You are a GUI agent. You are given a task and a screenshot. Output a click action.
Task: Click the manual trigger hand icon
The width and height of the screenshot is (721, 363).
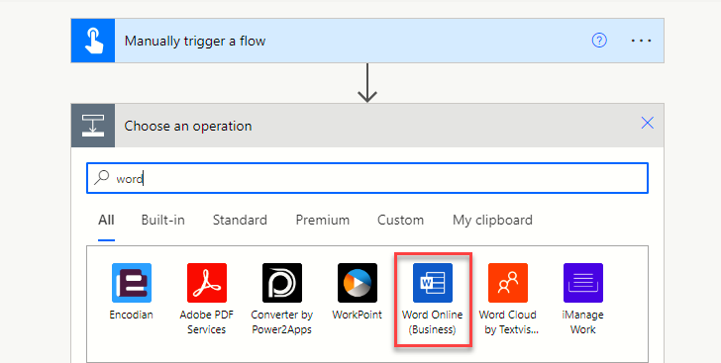[x=93, y=41]
